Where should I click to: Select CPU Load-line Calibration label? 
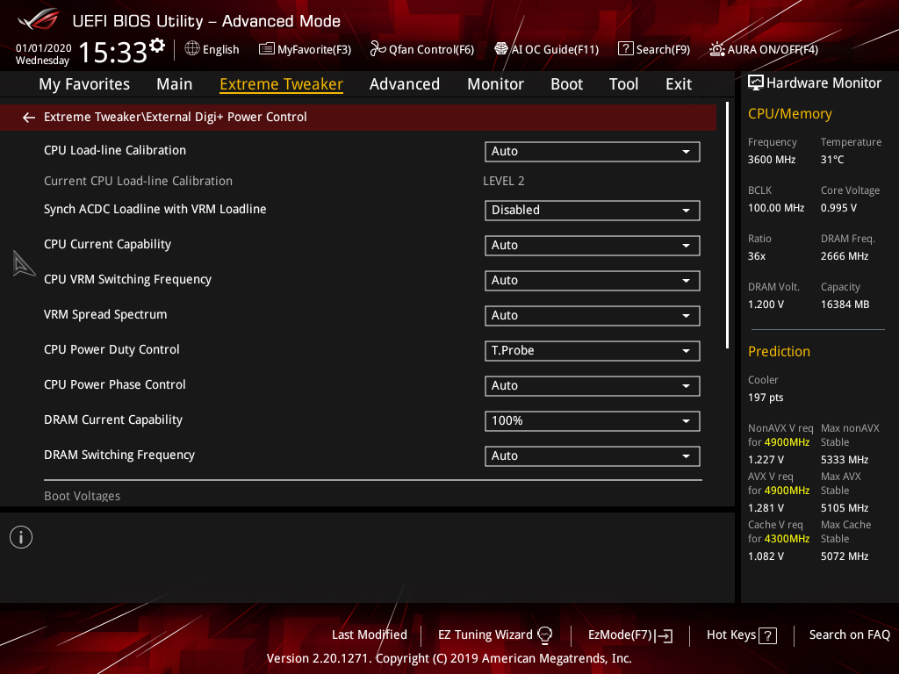pyautogui.click(x=115, y=151)
